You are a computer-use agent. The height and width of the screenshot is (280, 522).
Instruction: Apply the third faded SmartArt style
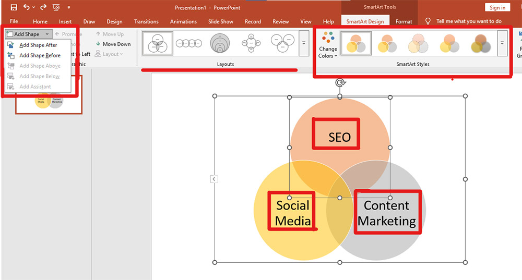click(x=419, y=43)
